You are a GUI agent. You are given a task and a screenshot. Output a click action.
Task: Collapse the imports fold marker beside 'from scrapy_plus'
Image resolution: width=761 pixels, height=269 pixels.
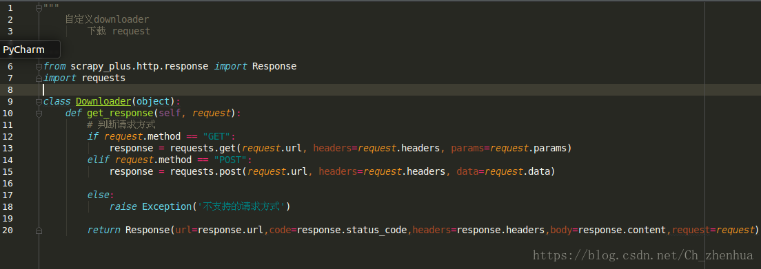[x=39, y=67]
